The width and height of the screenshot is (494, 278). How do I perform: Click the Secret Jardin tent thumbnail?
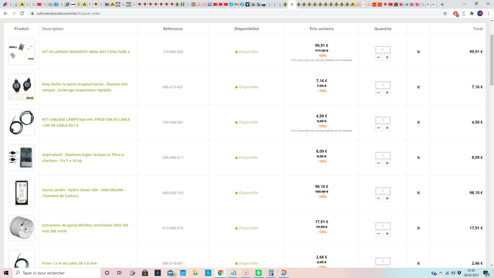point(21,193)
